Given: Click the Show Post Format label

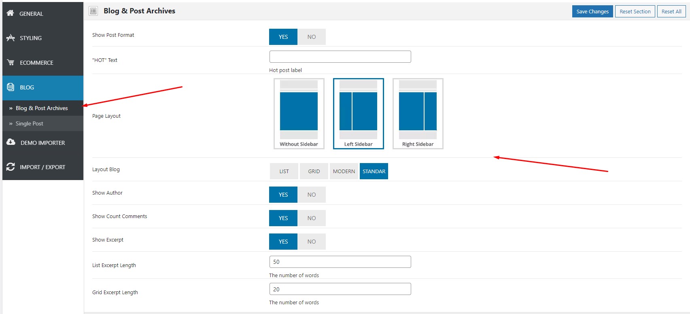Looking at the screenshot, I should 113,35.
